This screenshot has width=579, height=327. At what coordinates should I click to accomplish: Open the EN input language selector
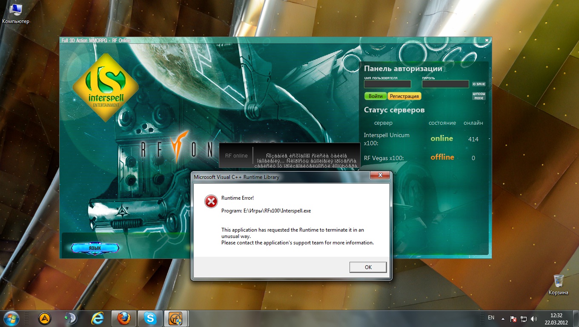491,318
